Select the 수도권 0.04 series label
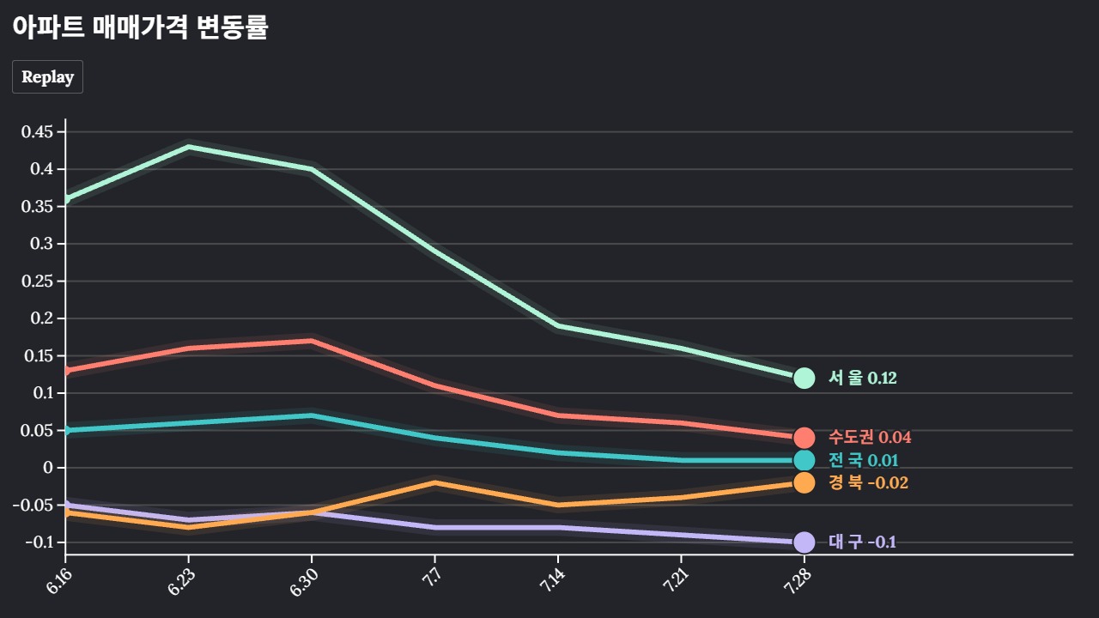The image size is (1099, 618). [870, 438]
